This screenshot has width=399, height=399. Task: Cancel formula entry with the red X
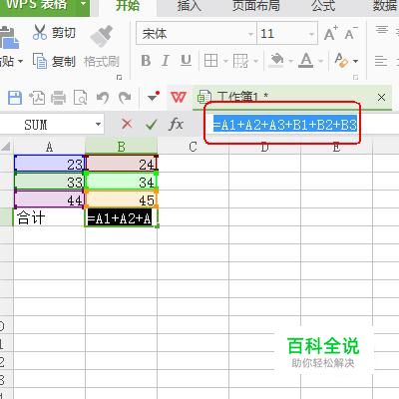coord(127,125)
